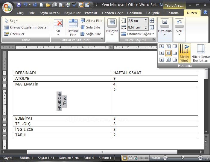Click Altına Ekle to insert row below

click(92, 21)
